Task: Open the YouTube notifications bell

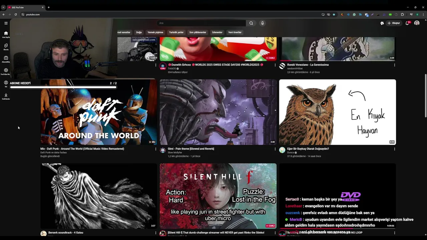Action: point(407,23)
